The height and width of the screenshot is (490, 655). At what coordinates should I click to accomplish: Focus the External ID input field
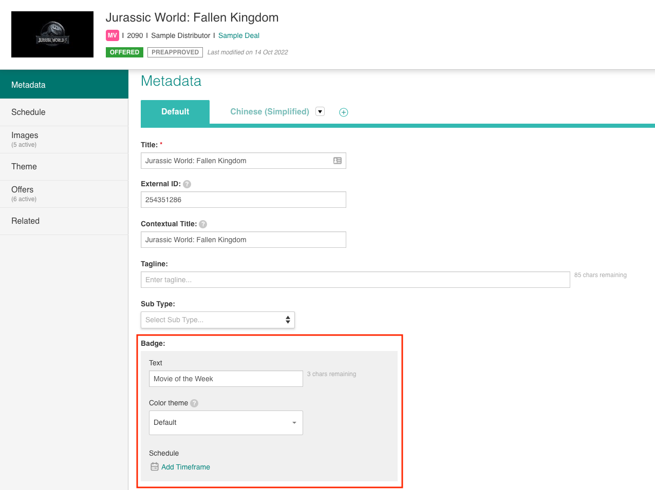[244, 200]
